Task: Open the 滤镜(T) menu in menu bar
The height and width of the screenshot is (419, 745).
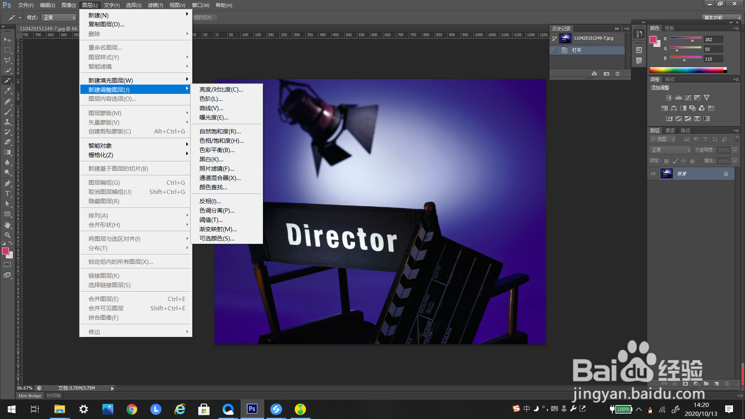Action: [x=155, y=5]
